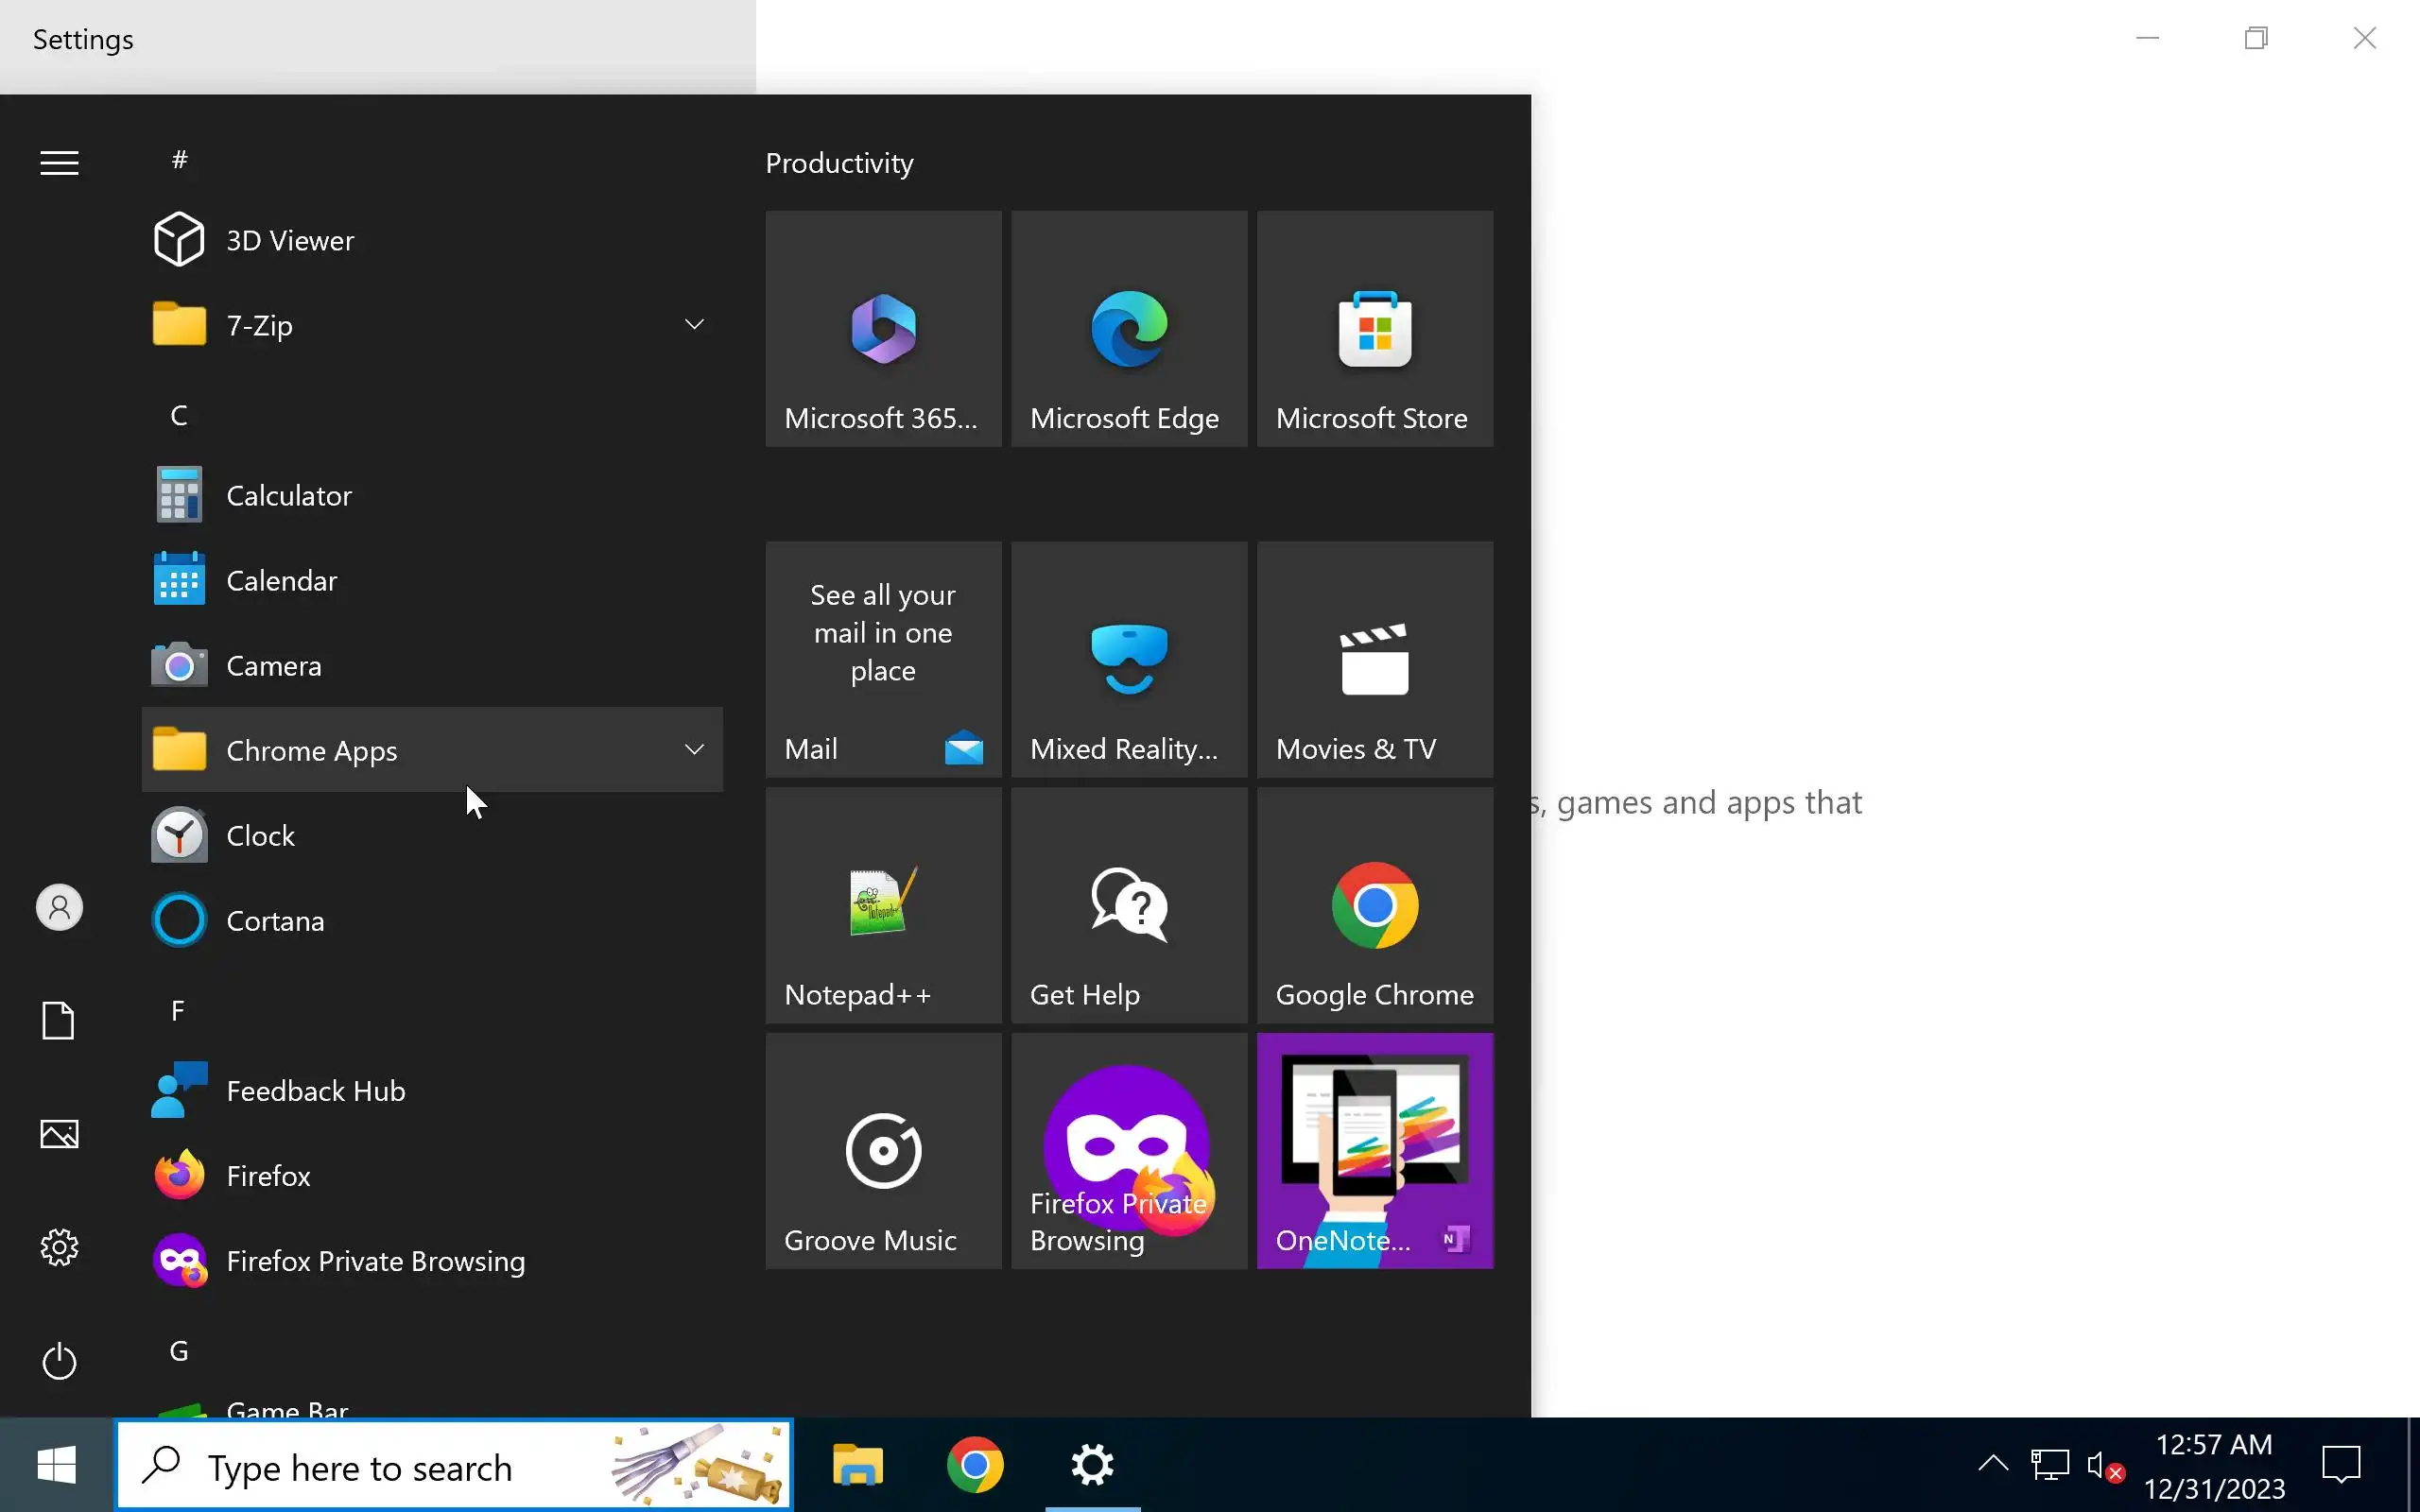Viewport: 2420px width, 1512px height.
Task: Expand the 7-Zip folder chevron
Action: [x=694, y=324]
